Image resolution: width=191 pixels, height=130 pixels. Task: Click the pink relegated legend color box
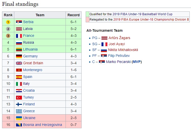pos(87,19)
